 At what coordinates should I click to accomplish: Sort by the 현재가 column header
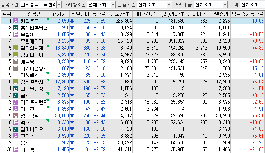coord(59,14)
